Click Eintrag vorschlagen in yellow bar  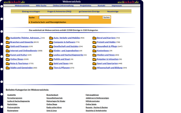pos(31,11)
